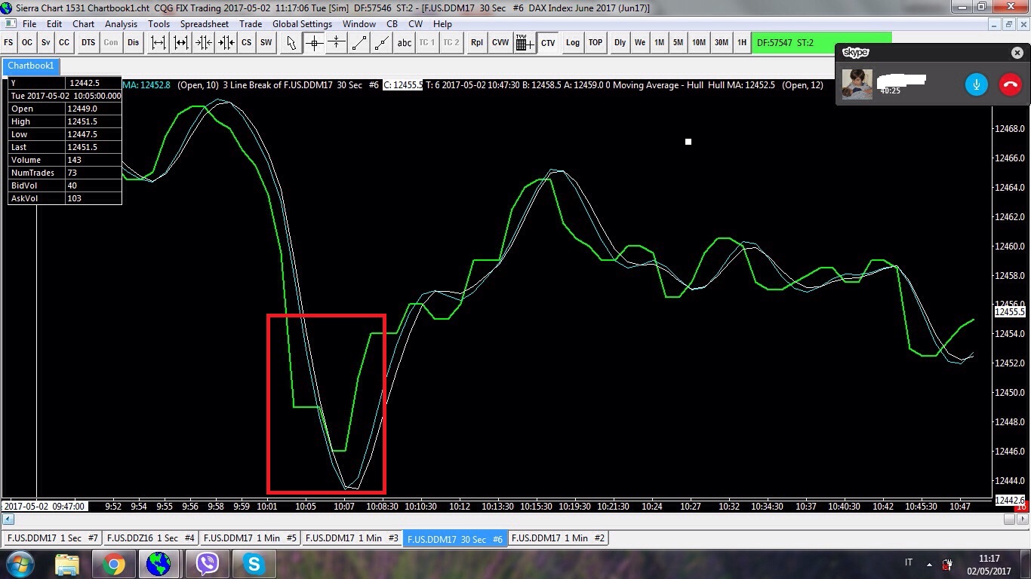Screen dimensions: 1031x579
Task: End the Skype call with red button
Action: tap(1010, 84)
